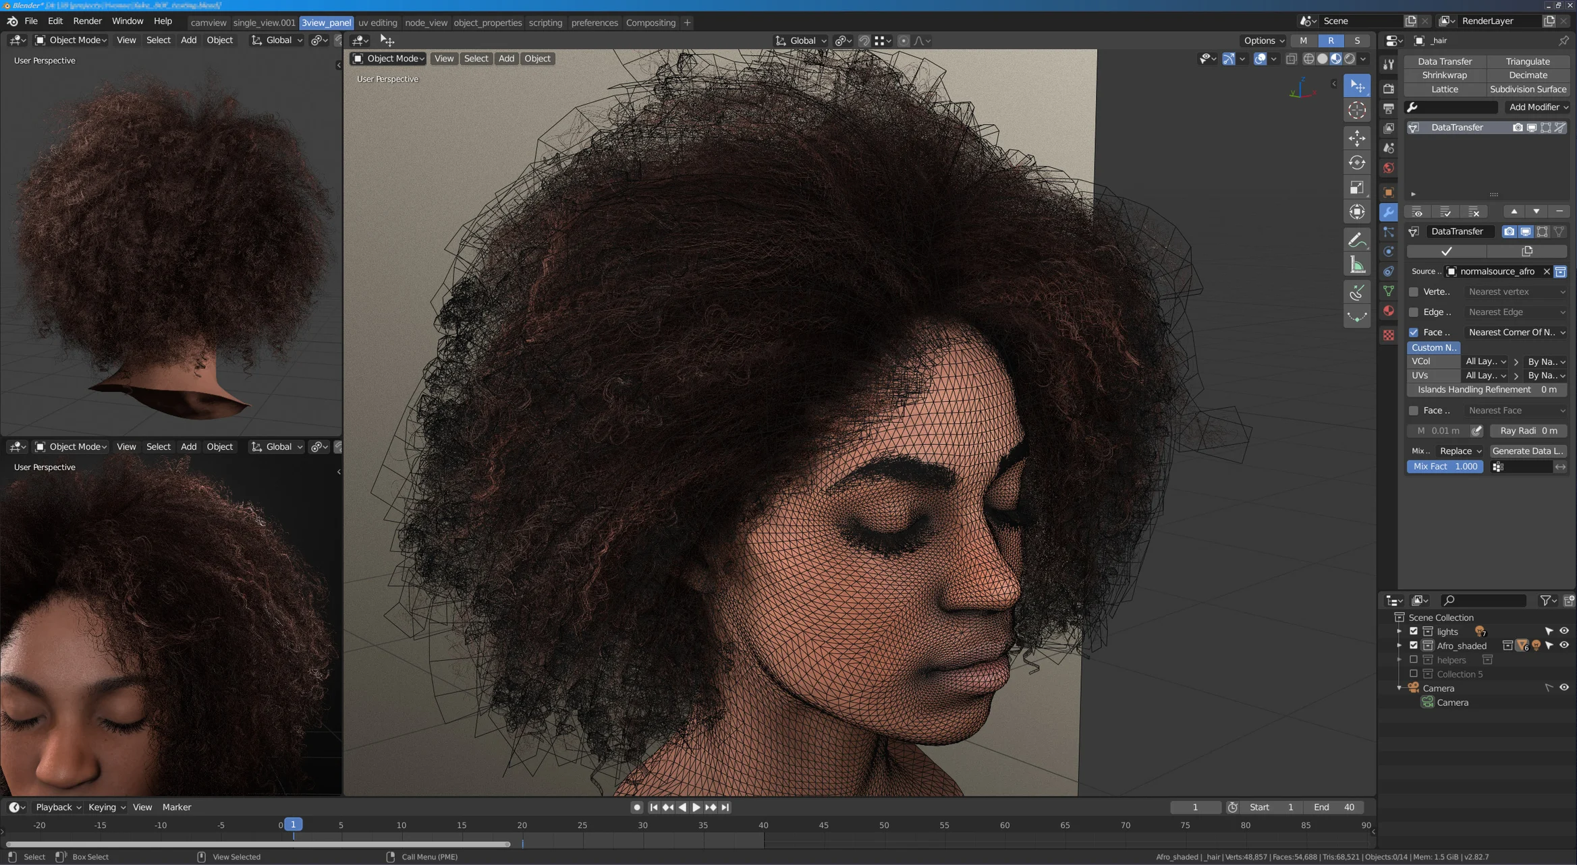Image resolution: width=1577 pixels, height=865 pixels.
Task: Open the Render menu
Action: 87,22
